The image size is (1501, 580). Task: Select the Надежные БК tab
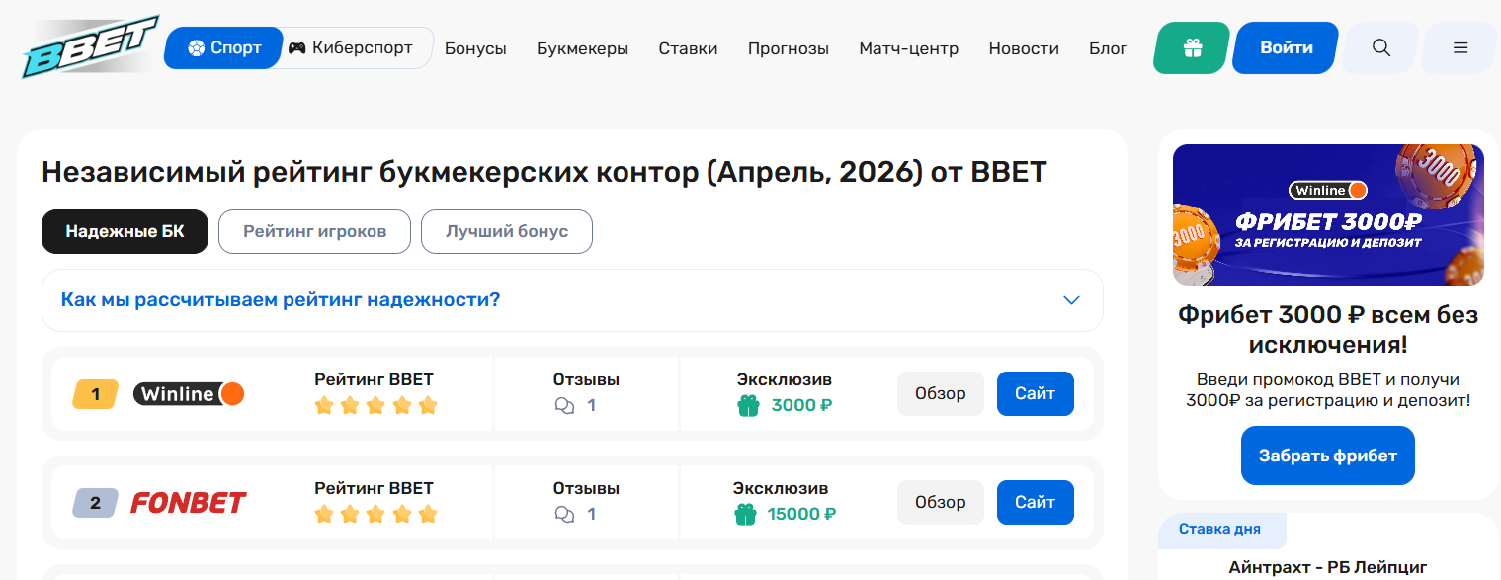click(125, 231)
